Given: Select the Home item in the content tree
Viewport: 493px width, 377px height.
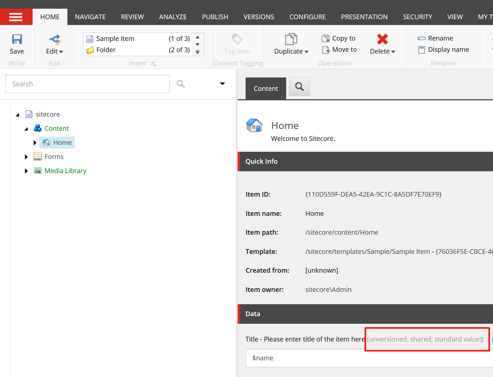Looking at the screenshot, I should 62,142.
